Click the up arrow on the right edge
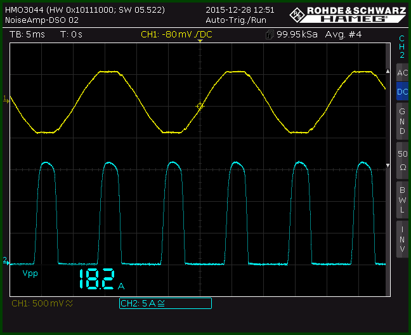Screen dimensions: 411x335 [x=388, y=71]
